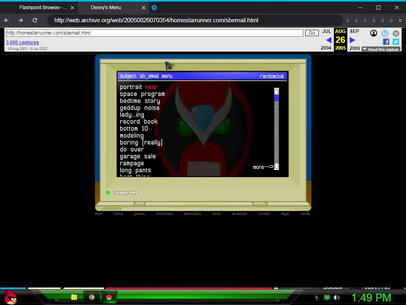Open the lady...ing email
The width and height of the screenshot is (406, 305).
tap(132, 115)
